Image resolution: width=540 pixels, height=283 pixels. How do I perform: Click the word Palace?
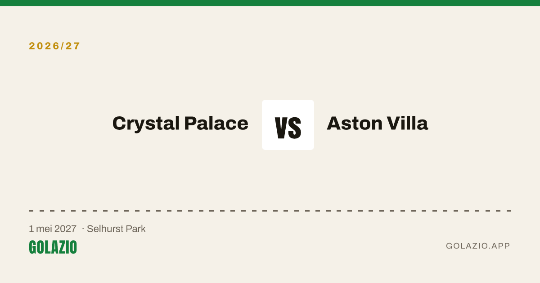[x=216, y=123]
